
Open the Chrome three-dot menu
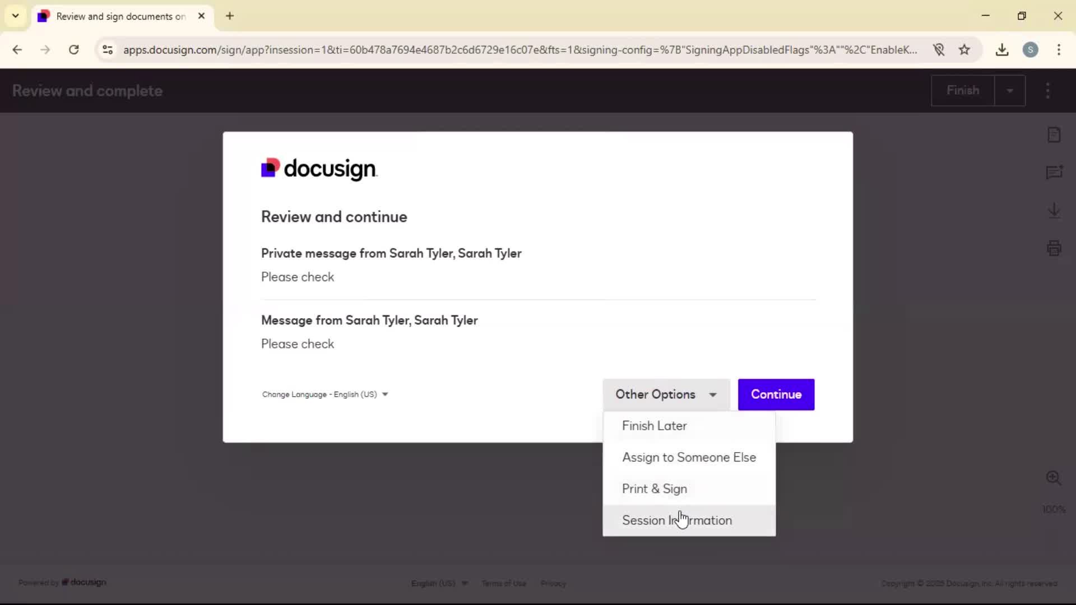coord(1059,49)
